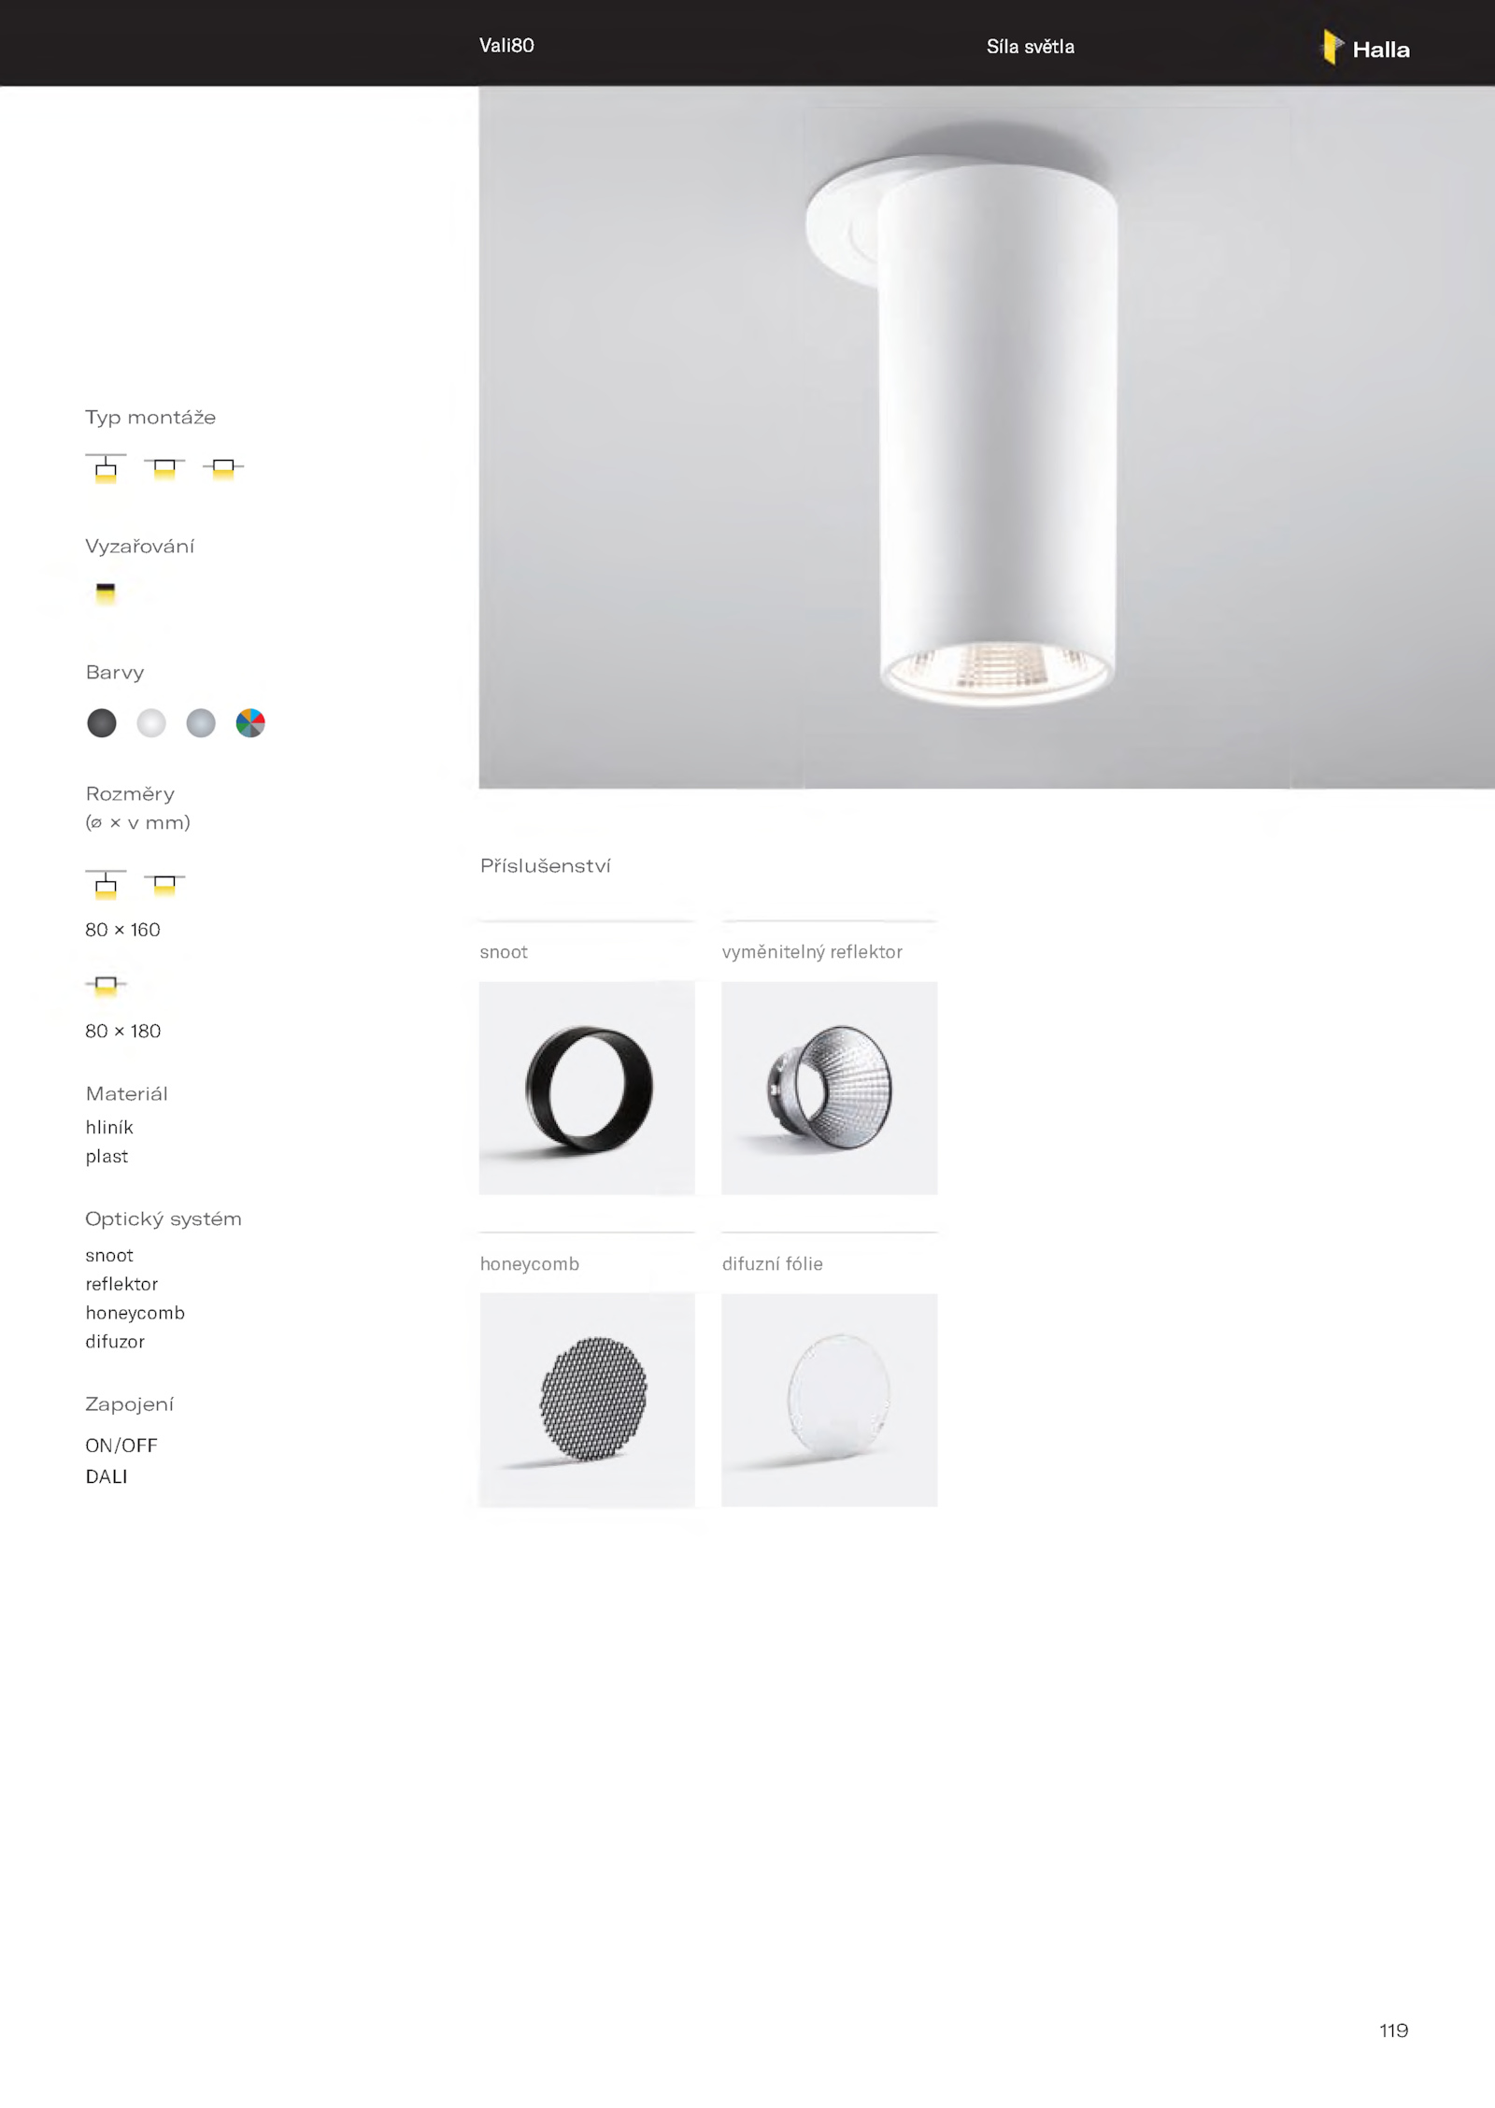This screenshot has width=1495, height=2108.
Task: Select the multicolor RAL swatch
Action: [x=250, y=723]
